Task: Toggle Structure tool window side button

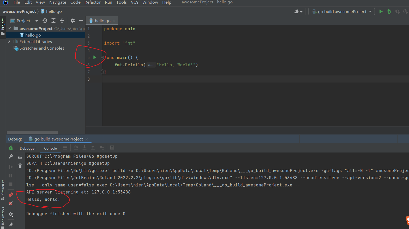Action: [x=3, y=190]
